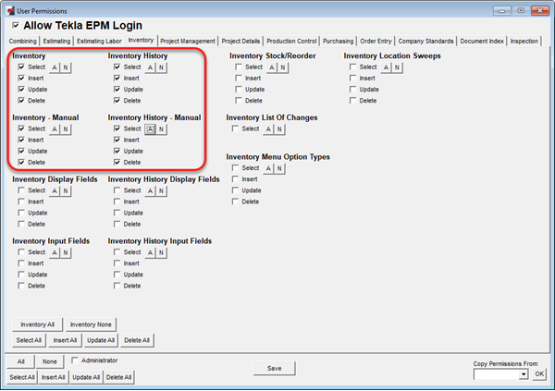This screenshot has width=555, height=391.
Task: Click the Delete All button in the bottom bar
Action: click(x=119, y=377)
